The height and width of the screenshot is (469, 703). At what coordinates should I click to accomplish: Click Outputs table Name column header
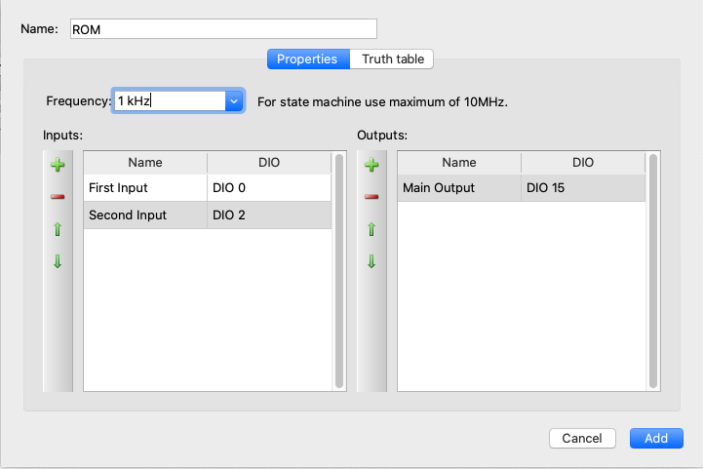click(459, 162)
